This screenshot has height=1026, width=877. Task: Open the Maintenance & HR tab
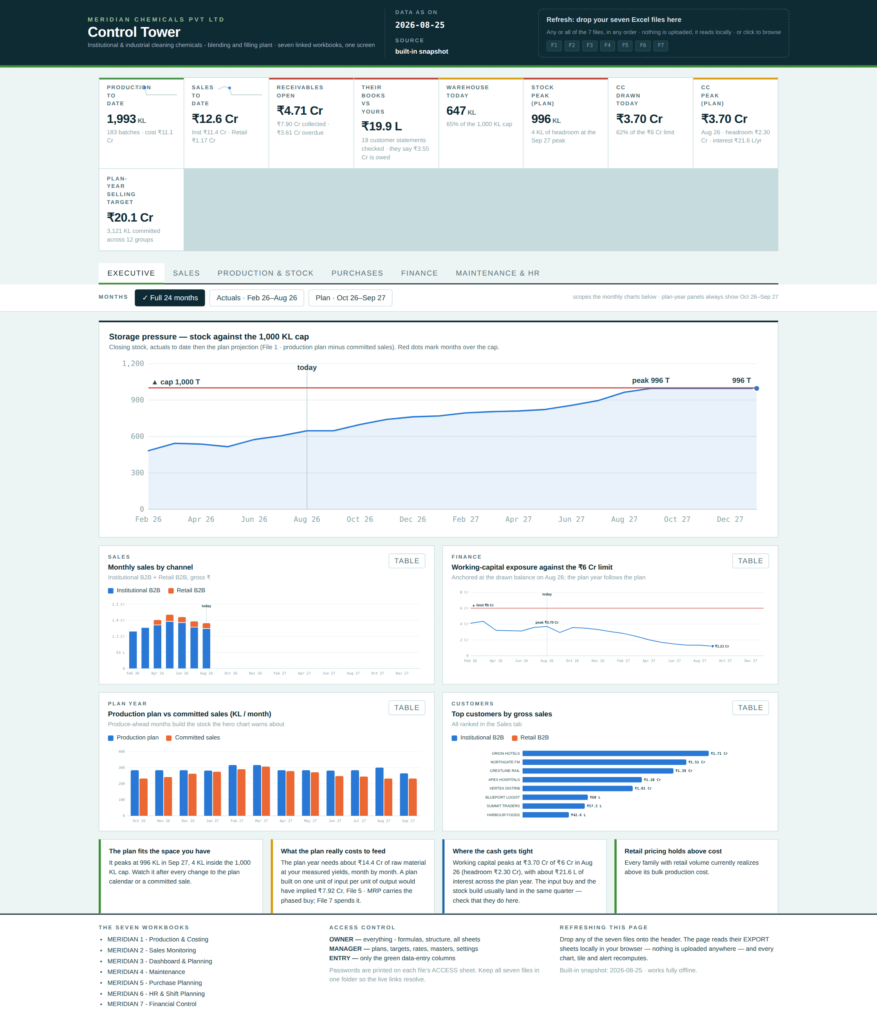[498, 273]
